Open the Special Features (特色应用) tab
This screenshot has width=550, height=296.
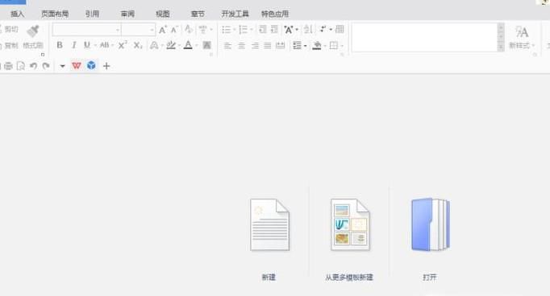[x=275, y=14]
